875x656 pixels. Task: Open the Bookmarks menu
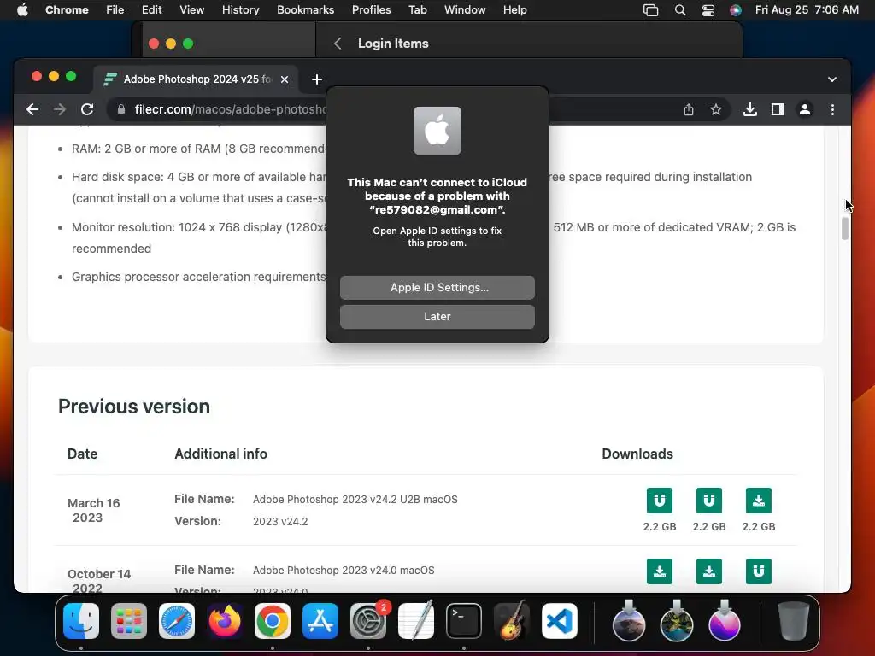tap(305, 9)
